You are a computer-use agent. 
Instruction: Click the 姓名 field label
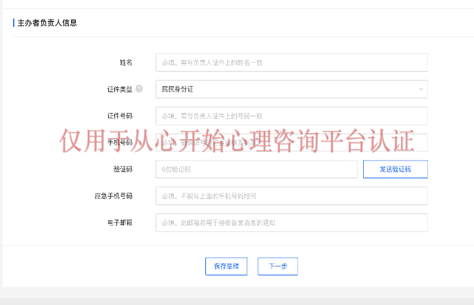[125, 63]
